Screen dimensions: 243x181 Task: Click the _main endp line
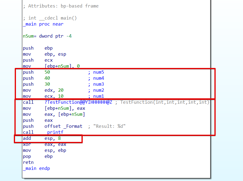36,168
